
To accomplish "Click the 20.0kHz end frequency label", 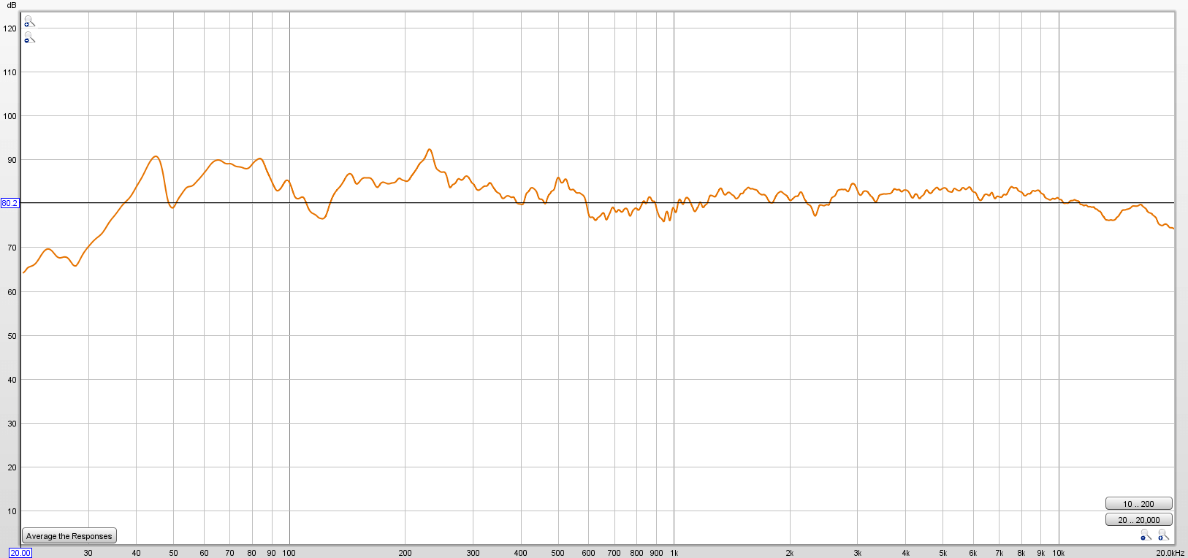I will [x=1170, y=553].
